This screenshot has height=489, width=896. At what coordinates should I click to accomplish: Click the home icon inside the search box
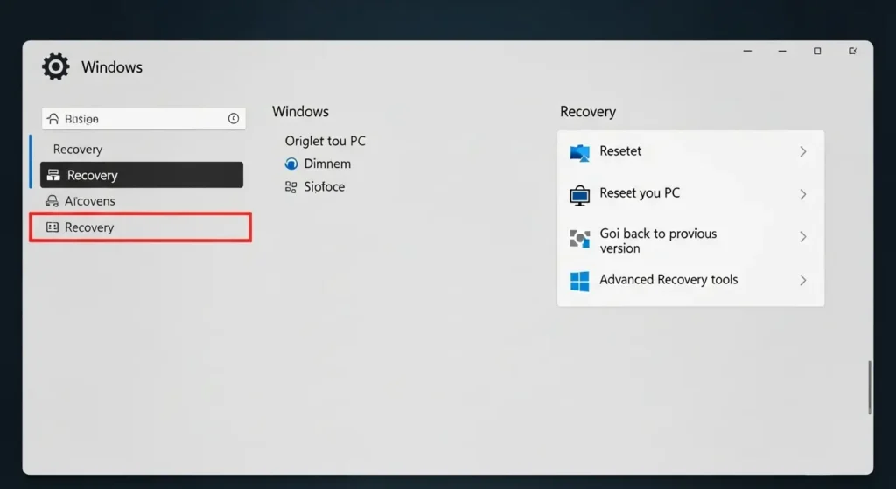coord(53,119)
